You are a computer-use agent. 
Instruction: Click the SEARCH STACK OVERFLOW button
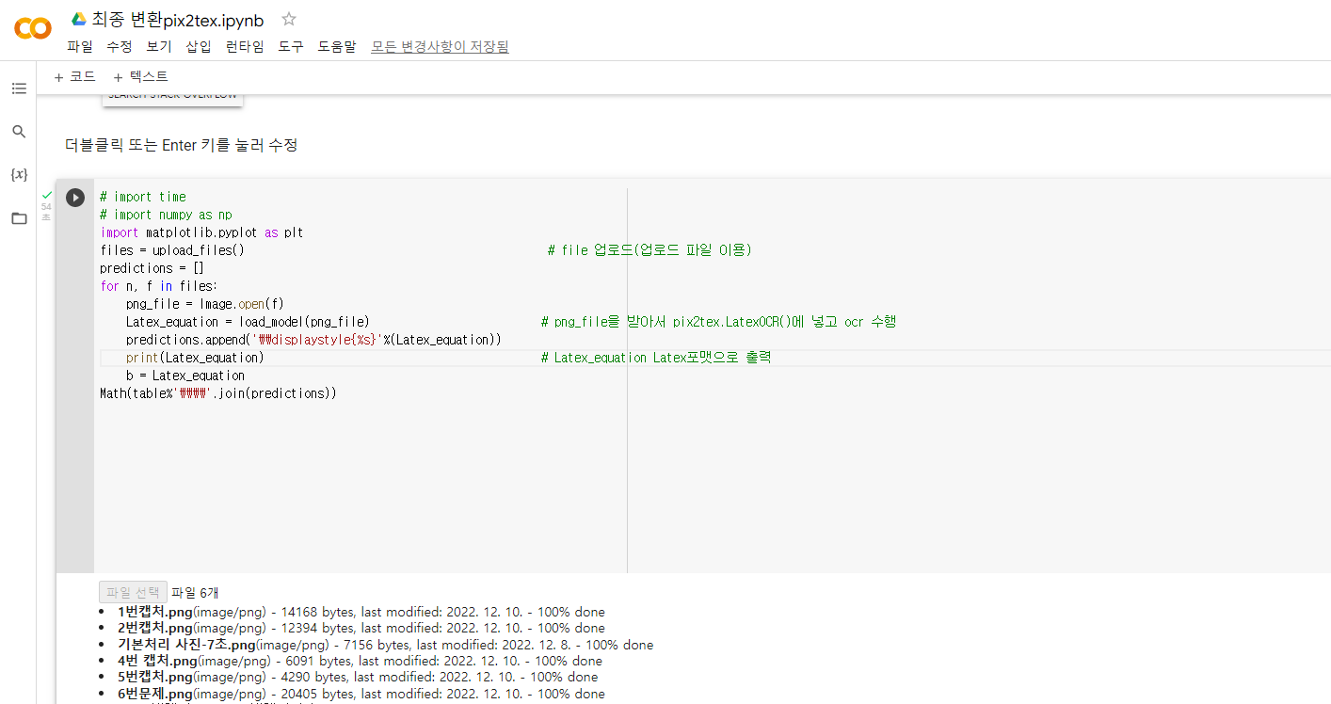pyautogui.click(x=172, y=98)
